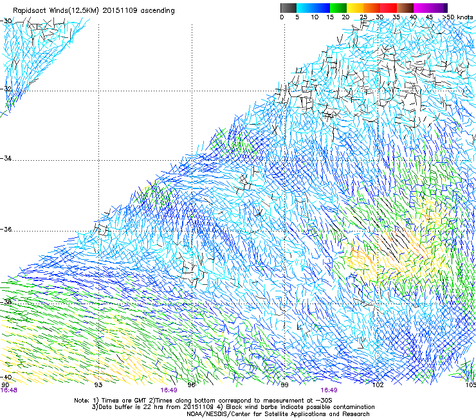This screenshot has height=418, width=476.
Task: Click the magenta 40-45 knots legend segment
Action: click(422, 8)
